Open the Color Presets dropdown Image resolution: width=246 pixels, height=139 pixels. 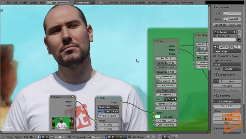(x=224, y=32)
